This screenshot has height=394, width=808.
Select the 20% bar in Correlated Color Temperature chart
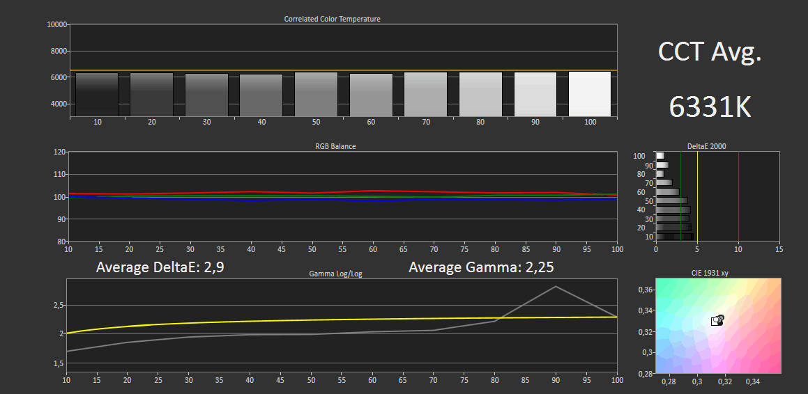[151, 95]
